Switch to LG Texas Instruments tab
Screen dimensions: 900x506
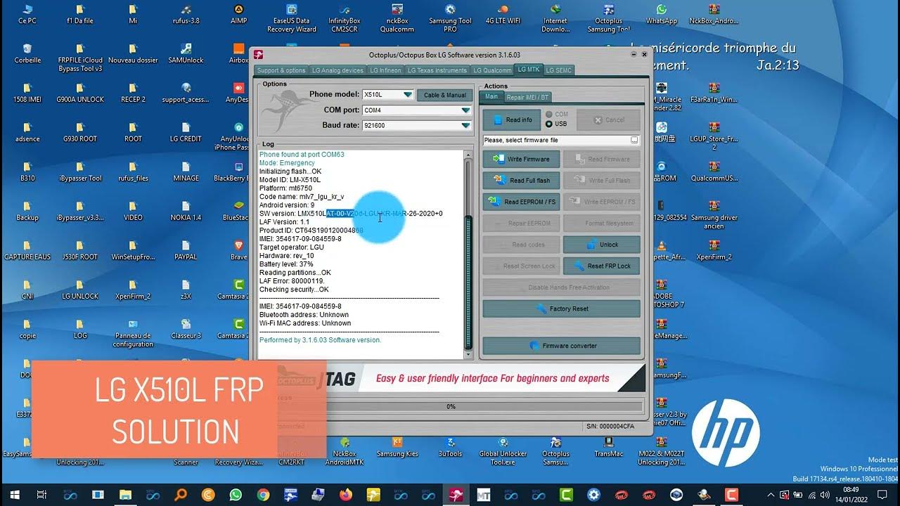click(x=437, y=70)
